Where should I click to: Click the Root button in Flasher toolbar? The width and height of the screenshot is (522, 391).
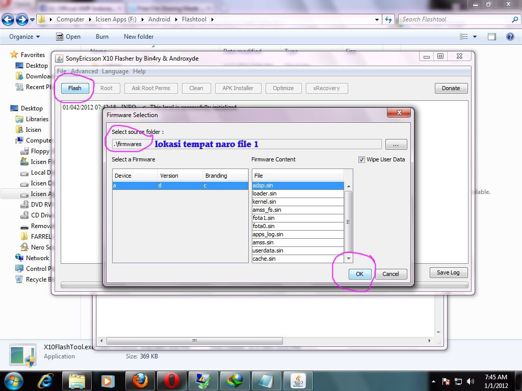click(107, 88)
